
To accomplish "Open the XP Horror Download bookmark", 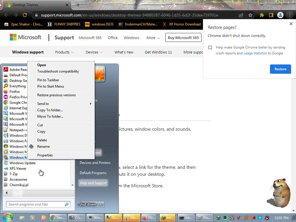I will pyautogui.click(x=182, y=24).
